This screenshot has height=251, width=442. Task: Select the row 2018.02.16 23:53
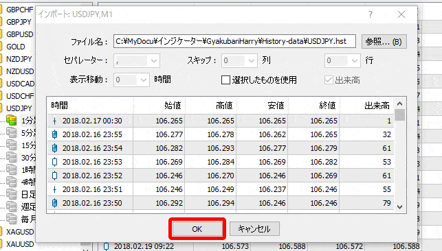click(221, 162)
